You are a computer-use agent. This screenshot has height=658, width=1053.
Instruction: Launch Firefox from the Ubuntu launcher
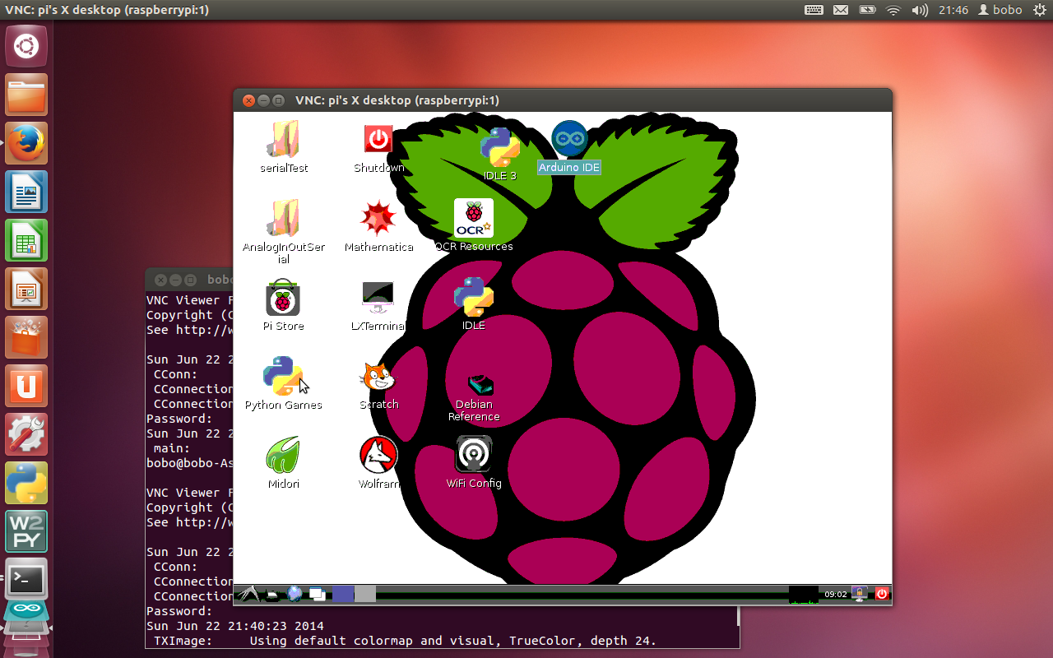[x=26, y=143]
